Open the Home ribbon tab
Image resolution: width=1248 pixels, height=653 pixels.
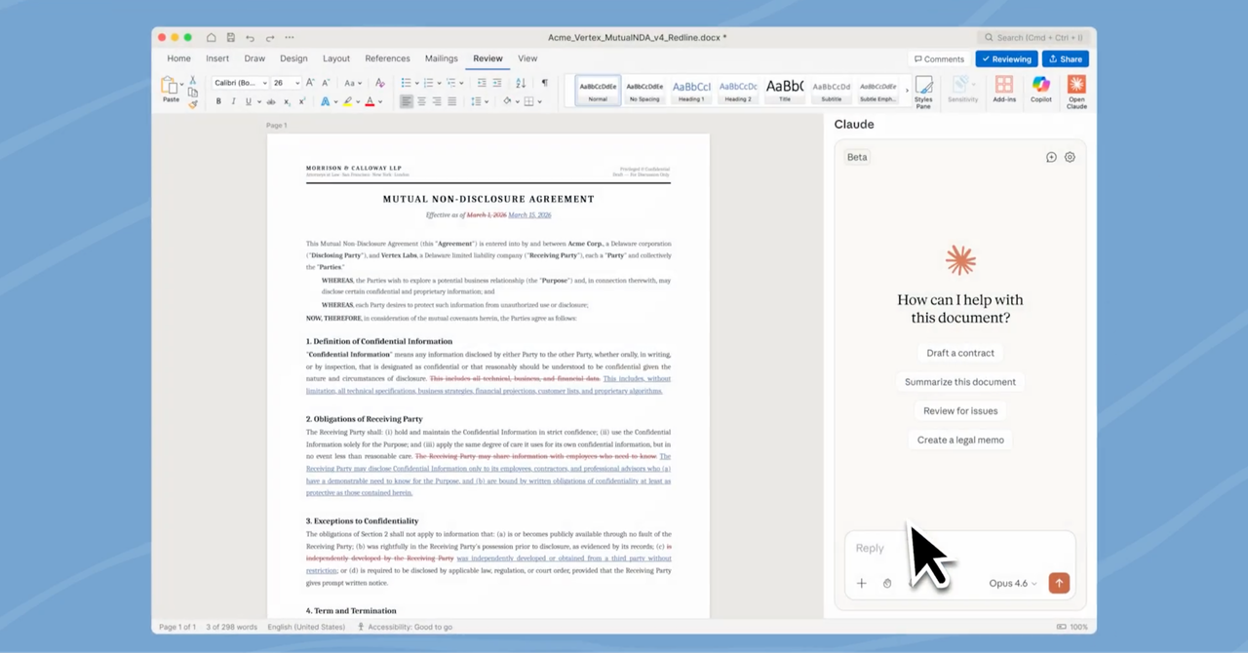[178, 58]
